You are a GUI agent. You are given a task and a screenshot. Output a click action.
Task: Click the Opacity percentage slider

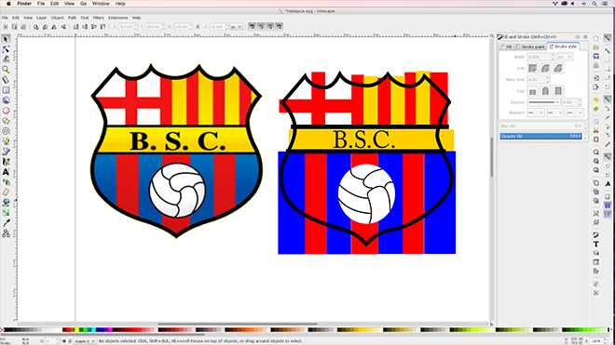[x=540, y=137]
